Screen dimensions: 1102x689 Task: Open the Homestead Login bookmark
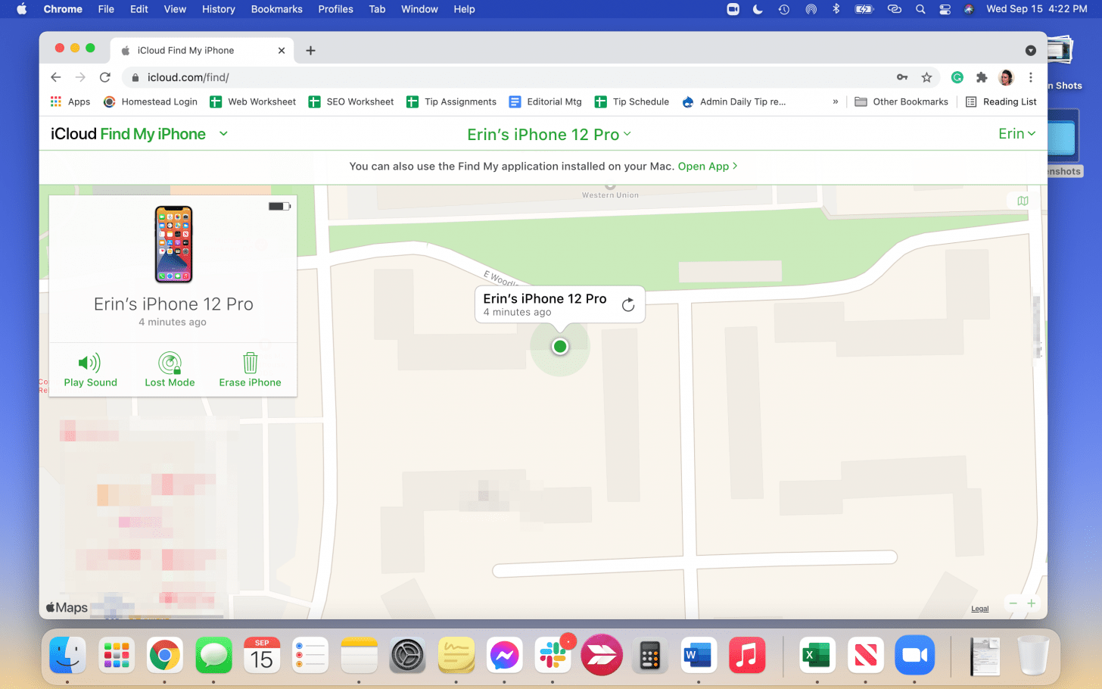tap(151, 101)
